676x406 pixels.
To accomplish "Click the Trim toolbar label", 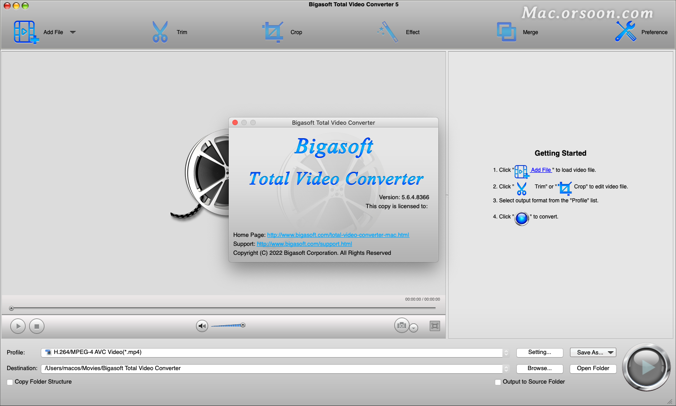I will click(182, 32).
